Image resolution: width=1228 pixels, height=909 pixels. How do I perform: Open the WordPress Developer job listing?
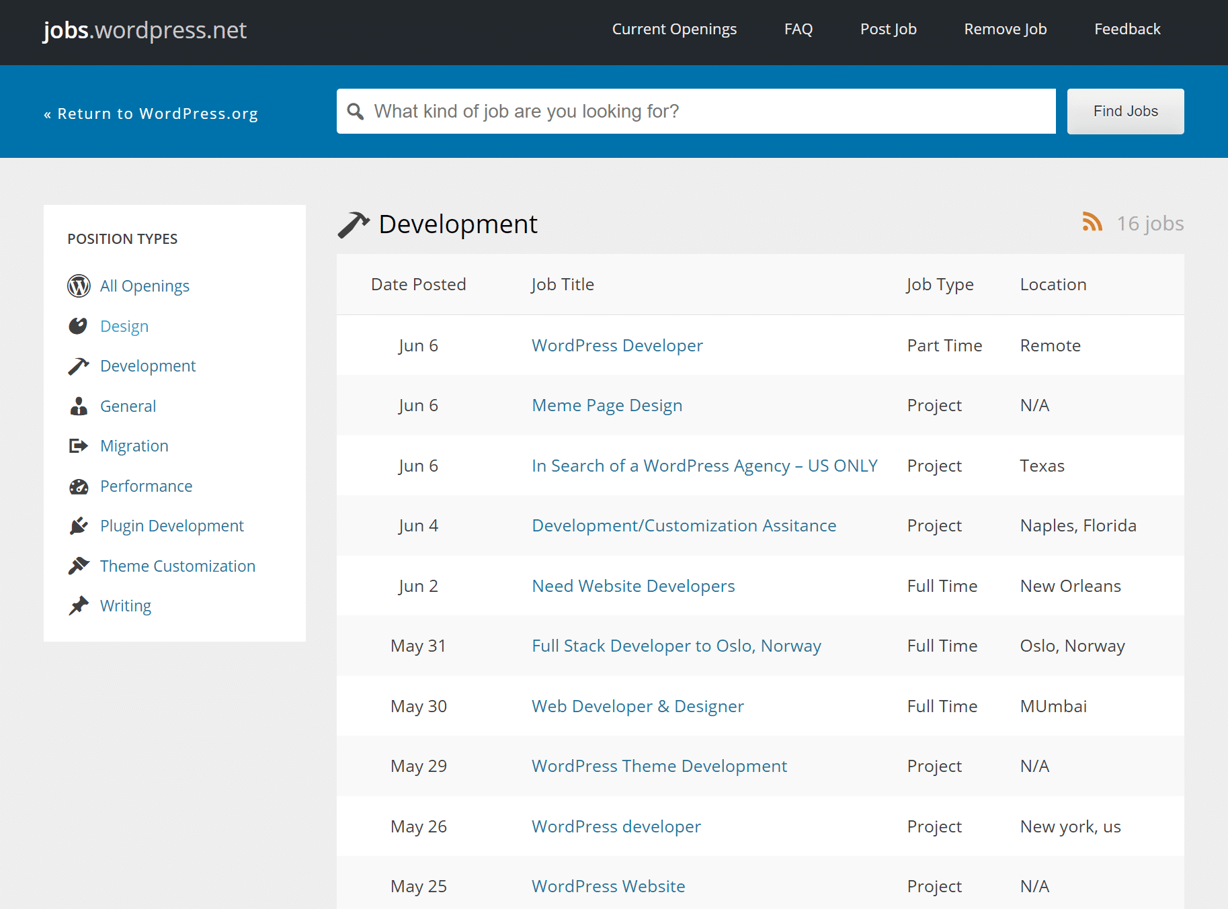(x=617, y=345)
